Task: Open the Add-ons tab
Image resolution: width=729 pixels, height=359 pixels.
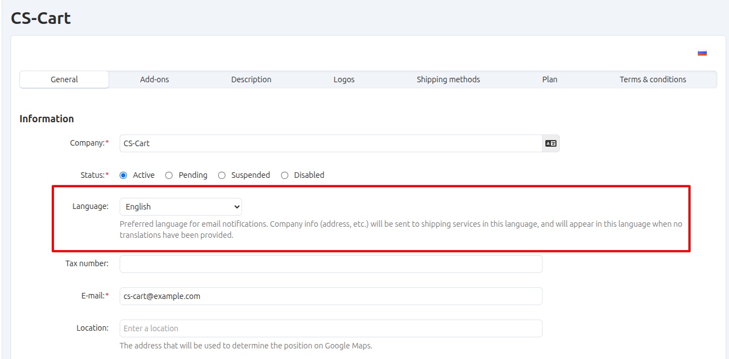Action: tap(155, 79)
